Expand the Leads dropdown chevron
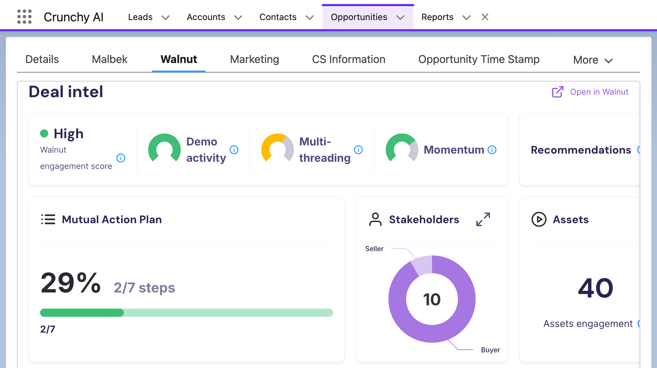The image size is (657, 368). click(166, 18)
